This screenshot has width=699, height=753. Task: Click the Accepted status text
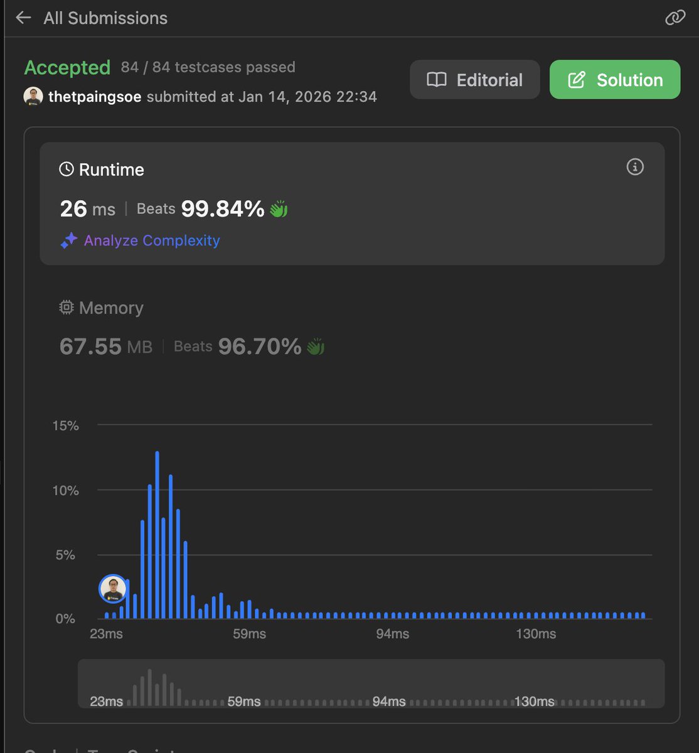(67, 67)
